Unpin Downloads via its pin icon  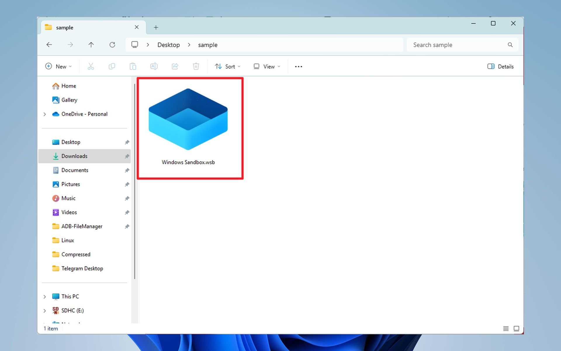click(127, 156)
